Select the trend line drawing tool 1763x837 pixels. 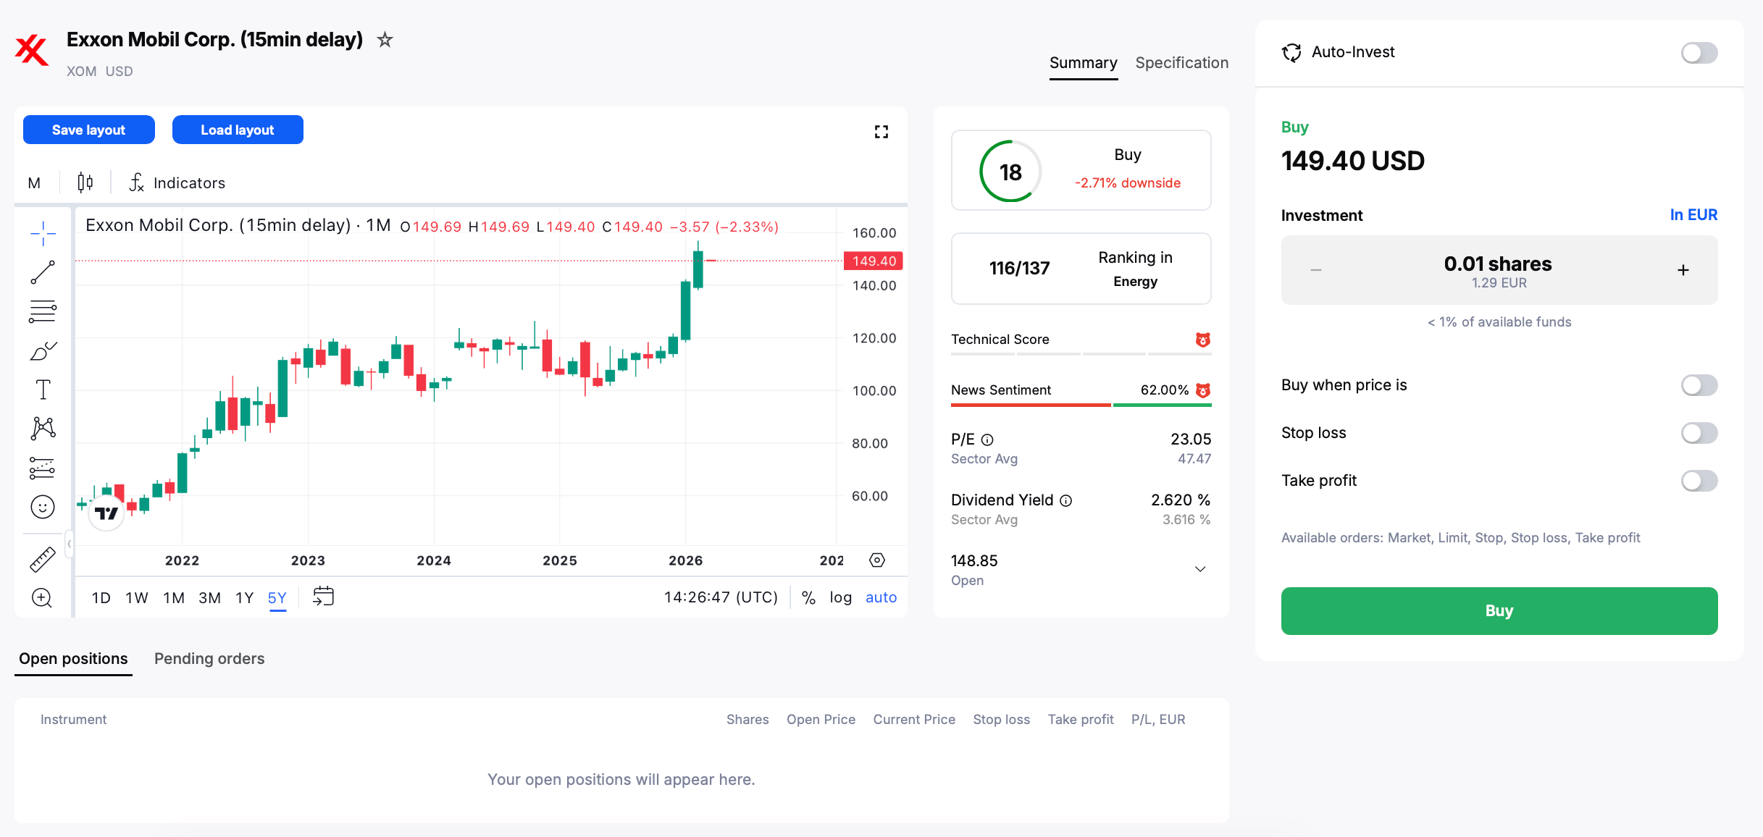click(x=43, y=273)
